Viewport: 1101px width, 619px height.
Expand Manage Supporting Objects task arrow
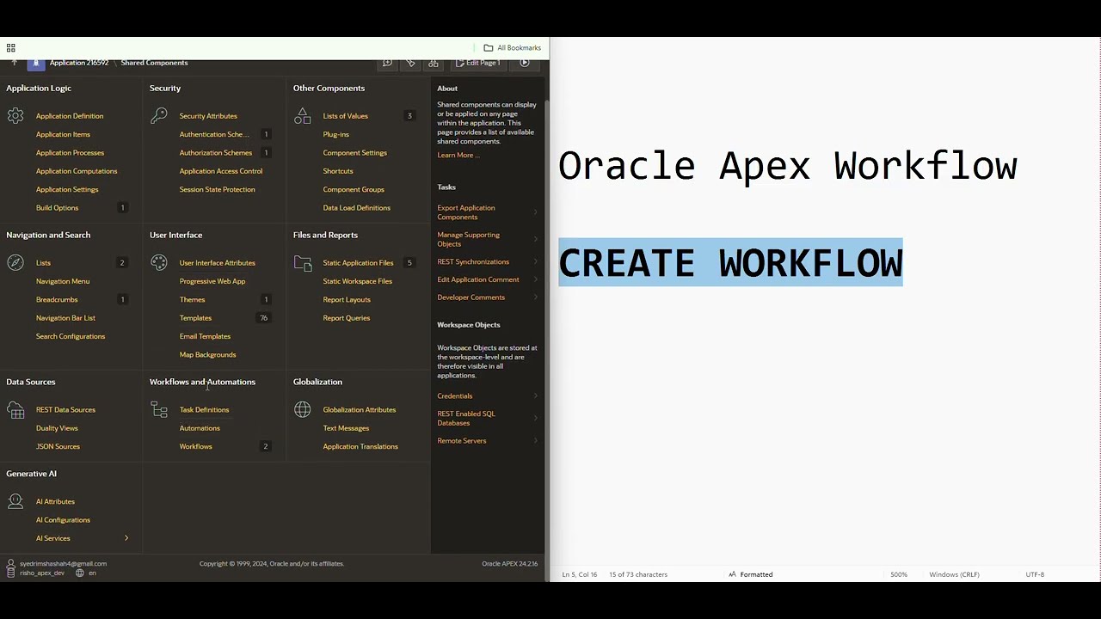pos(535,239)
